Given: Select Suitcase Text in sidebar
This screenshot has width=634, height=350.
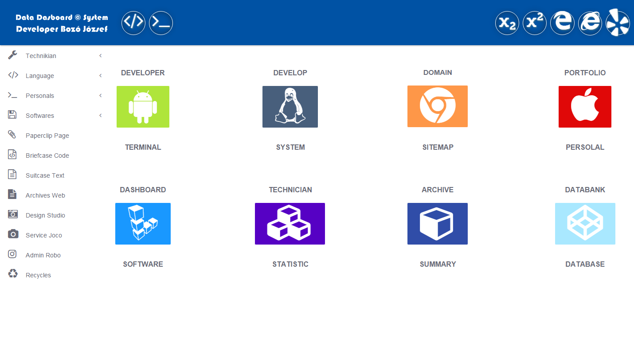Looking at the screenshot, I should [x=45, y=175].
